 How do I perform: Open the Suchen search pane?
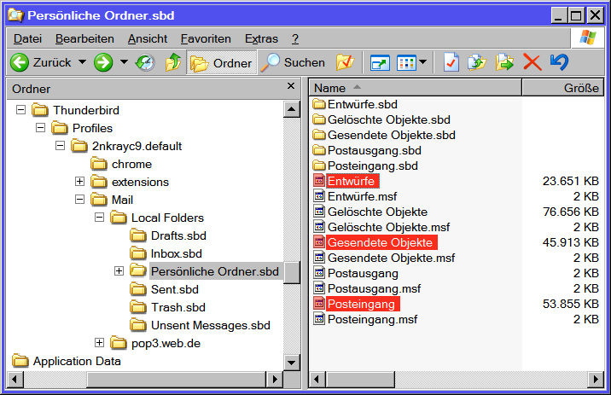pyautogui.click(x=294, y=62)
